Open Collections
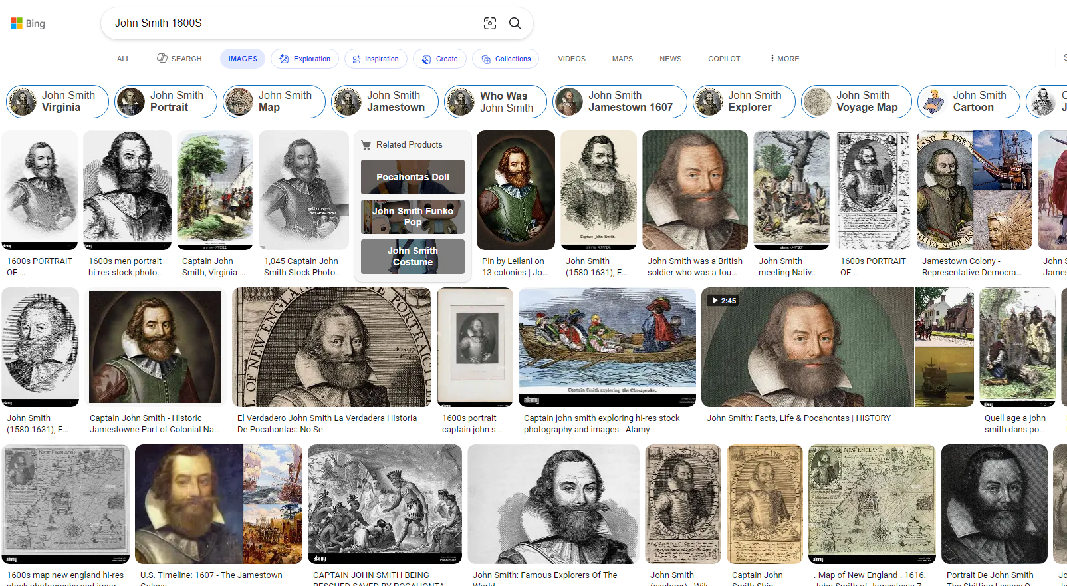Image resolution: width=1067 pixels, height=586 pixels. tap(505, 59)
